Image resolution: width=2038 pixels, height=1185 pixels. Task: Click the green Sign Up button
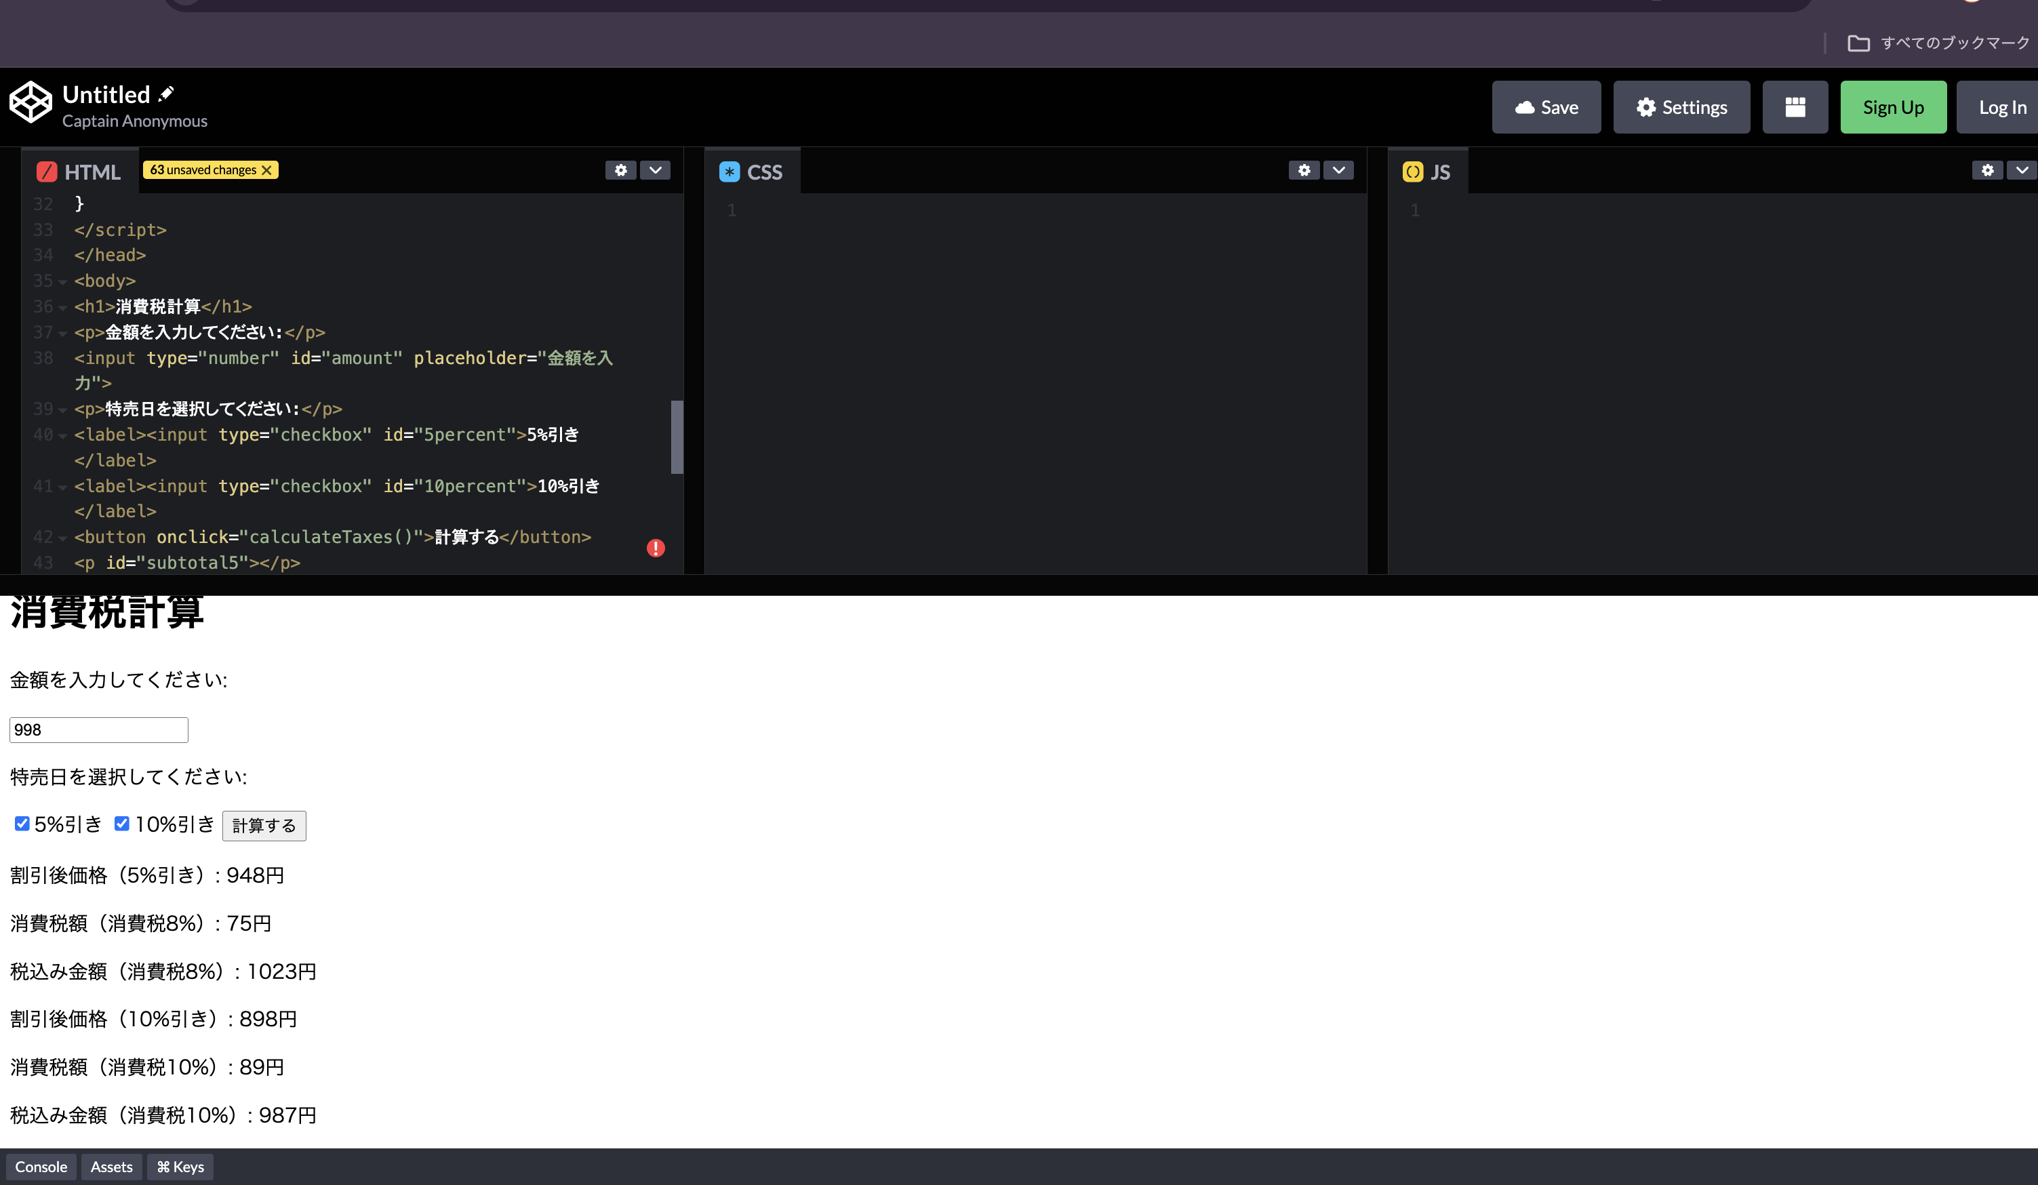1893,106
